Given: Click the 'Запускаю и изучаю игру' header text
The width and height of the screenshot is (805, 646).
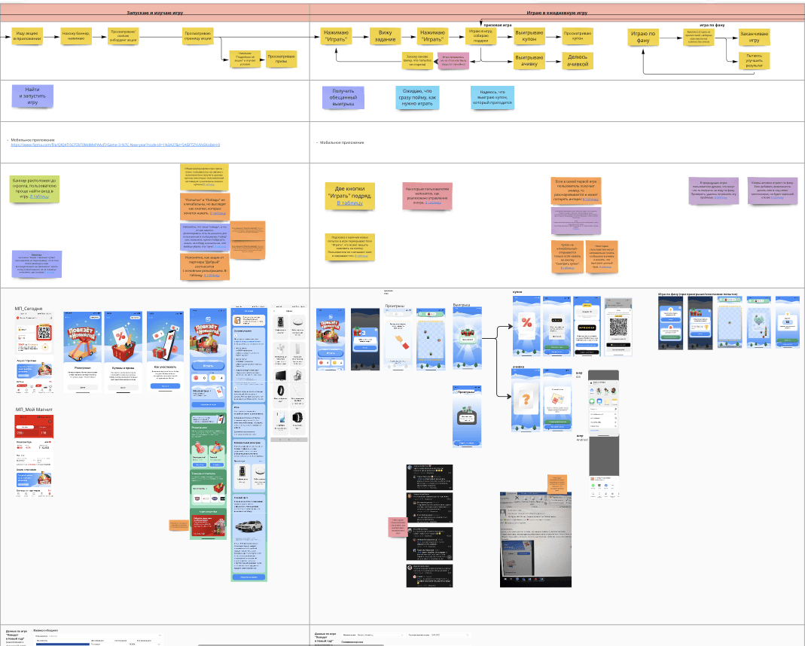Looking at the screenshot, I should pyautogui.click(x=154, y=13).
